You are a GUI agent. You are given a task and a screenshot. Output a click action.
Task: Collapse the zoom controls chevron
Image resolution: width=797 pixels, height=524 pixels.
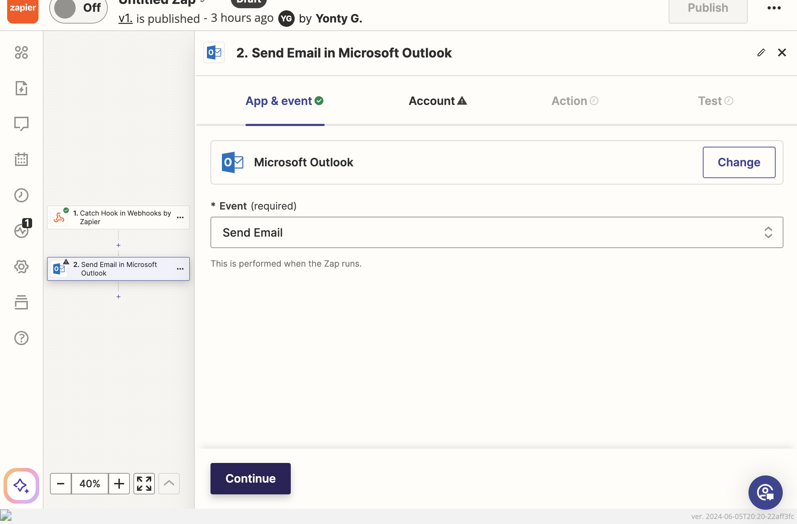pyautogui.click(x=169, y=484)
